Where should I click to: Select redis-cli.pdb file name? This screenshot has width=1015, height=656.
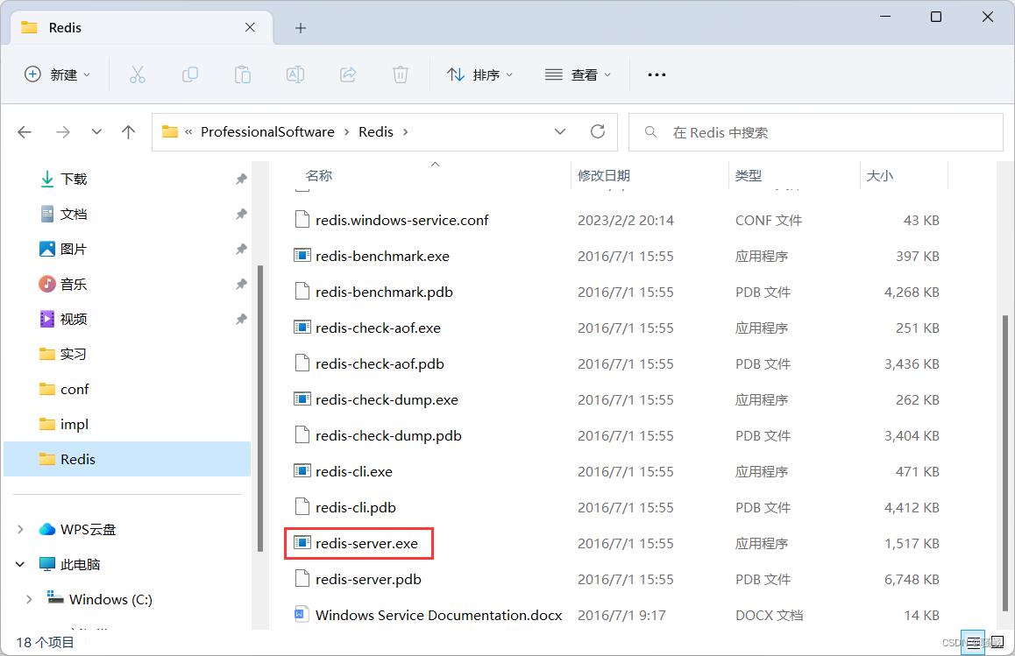pyautogui.click(x=355, y=507)
